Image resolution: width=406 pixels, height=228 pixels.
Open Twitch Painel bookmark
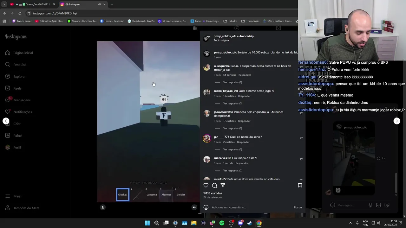[22, 21]
